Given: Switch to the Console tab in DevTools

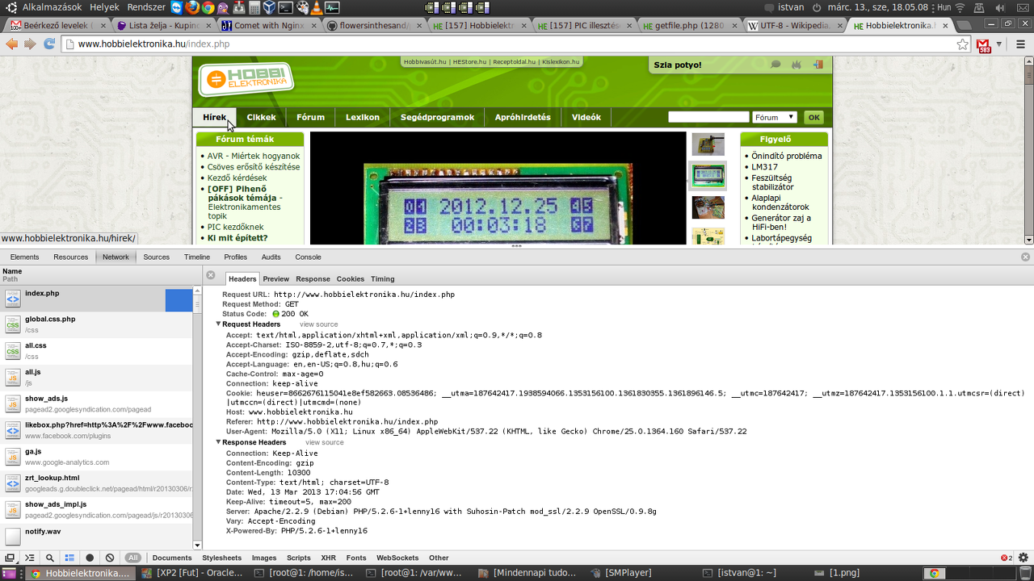Looking at the screenshot, I should (x=308, y=257).
